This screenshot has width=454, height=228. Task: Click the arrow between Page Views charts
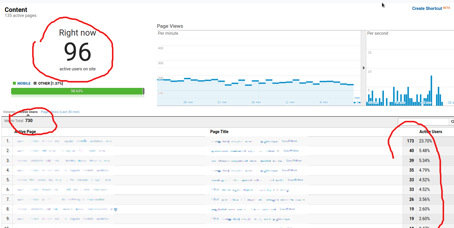(363, 68)
